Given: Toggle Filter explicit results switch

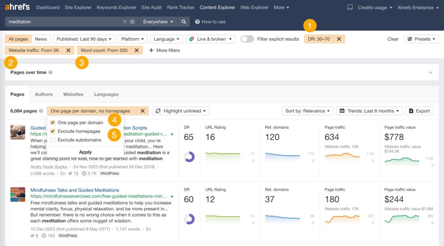Looking at the screenshot, I should coord(247,39).
